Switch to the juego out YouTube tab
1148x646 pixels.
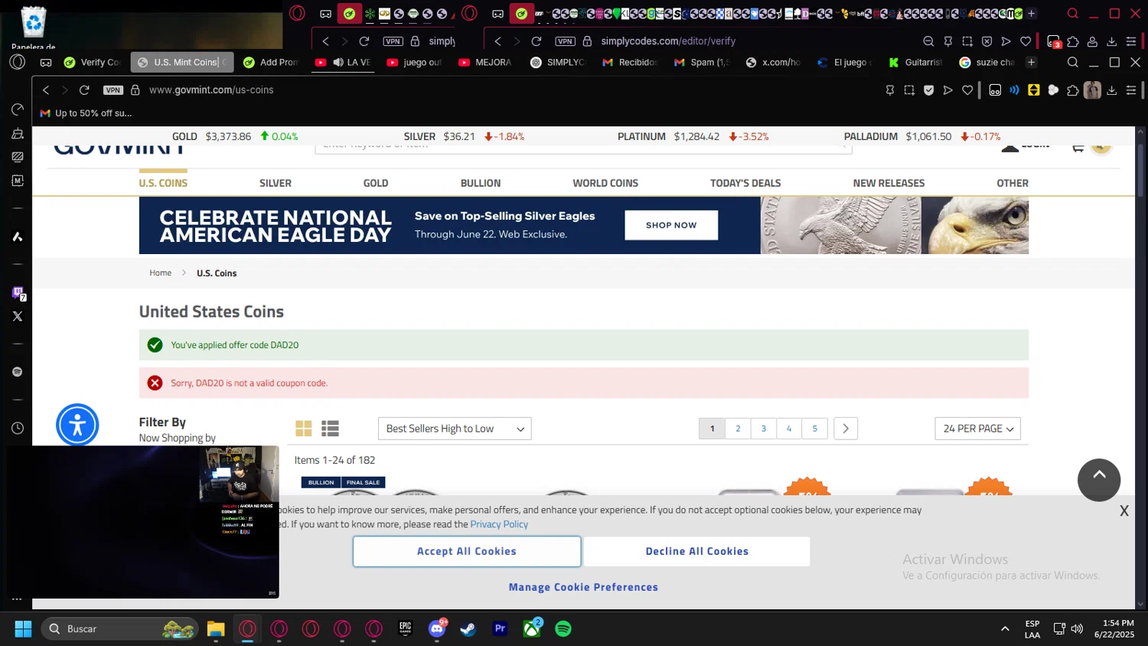[415, 63]
